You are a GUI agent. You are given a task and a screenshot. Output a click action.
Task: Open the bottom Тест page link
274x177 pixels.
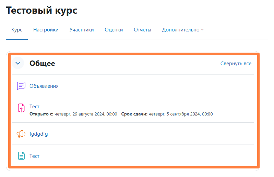(35, 156)
